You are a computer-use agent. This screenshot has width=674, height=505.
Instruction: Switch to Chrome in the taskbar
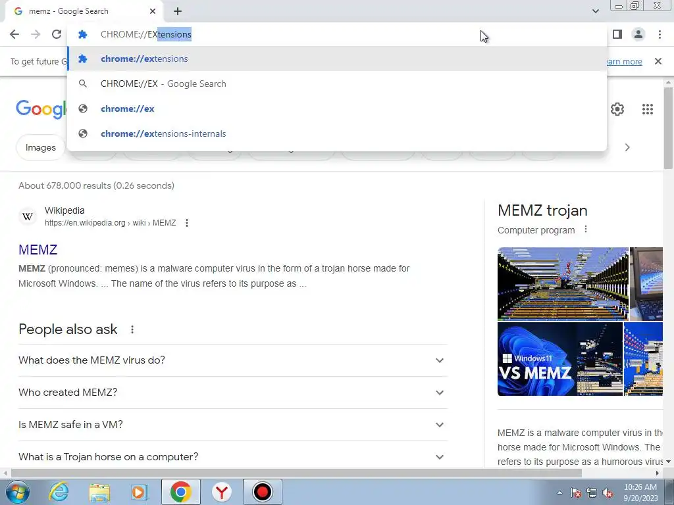180,492
